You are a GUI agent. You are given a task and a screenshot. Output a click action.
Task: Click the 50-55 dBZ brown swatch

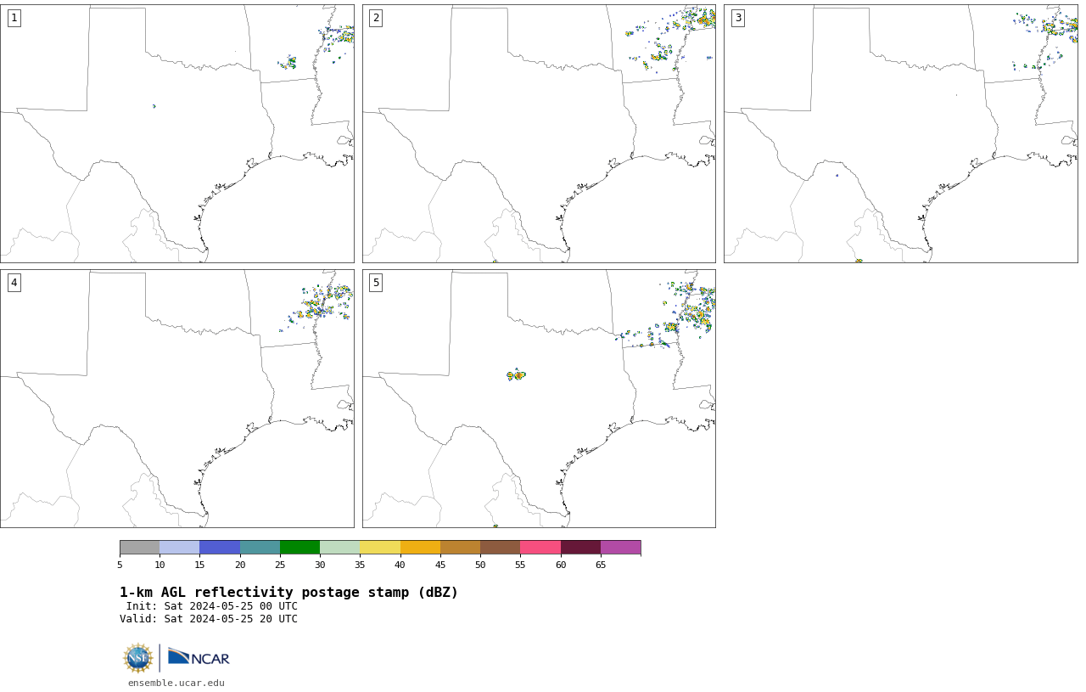(x=501, y=547)
